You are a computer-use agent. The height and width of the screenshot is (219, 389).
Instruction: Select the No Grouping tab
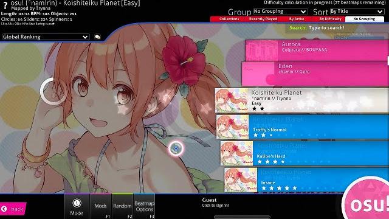click(364, 19)
